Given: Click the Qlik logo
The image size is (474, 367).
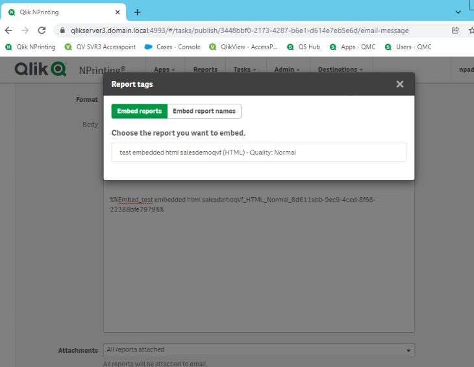Looking at the screenshot, I should tap(40, 69).
